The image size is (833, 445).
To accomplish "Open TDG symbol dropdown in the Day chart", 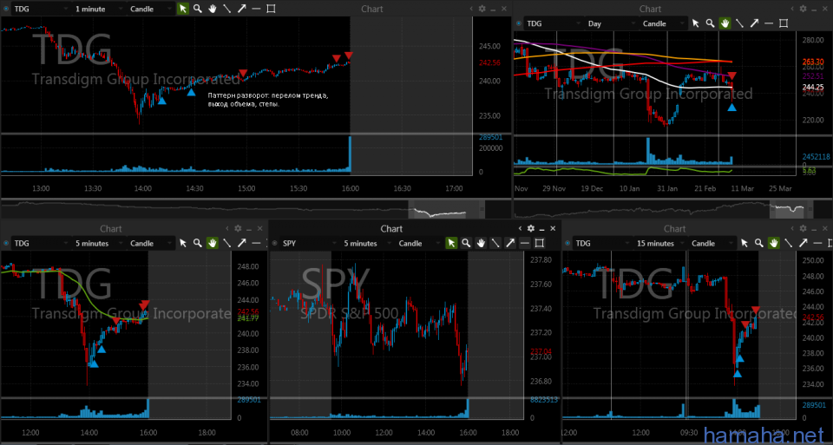I will [553, 23].
